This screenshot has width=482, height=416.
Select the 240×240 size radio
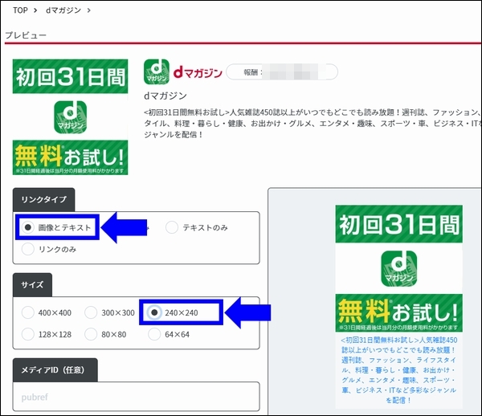click(154, 312)
